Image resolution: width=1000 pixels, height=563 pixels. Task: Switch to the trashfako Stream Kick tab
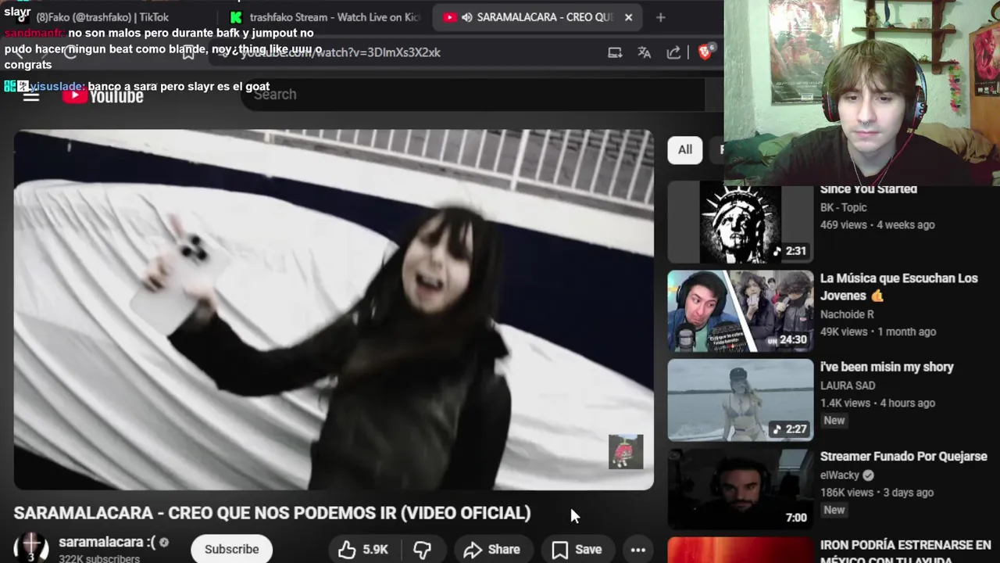click(x=327, y=17)
